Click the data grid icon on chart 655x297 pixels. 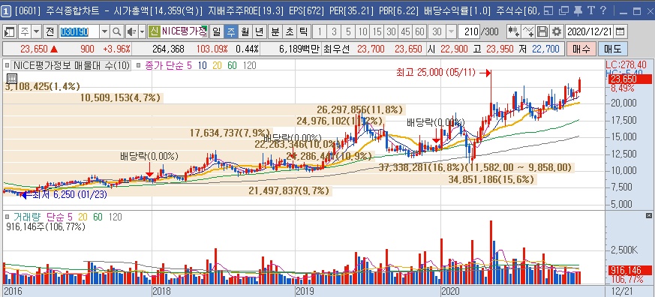click(12, 78)
